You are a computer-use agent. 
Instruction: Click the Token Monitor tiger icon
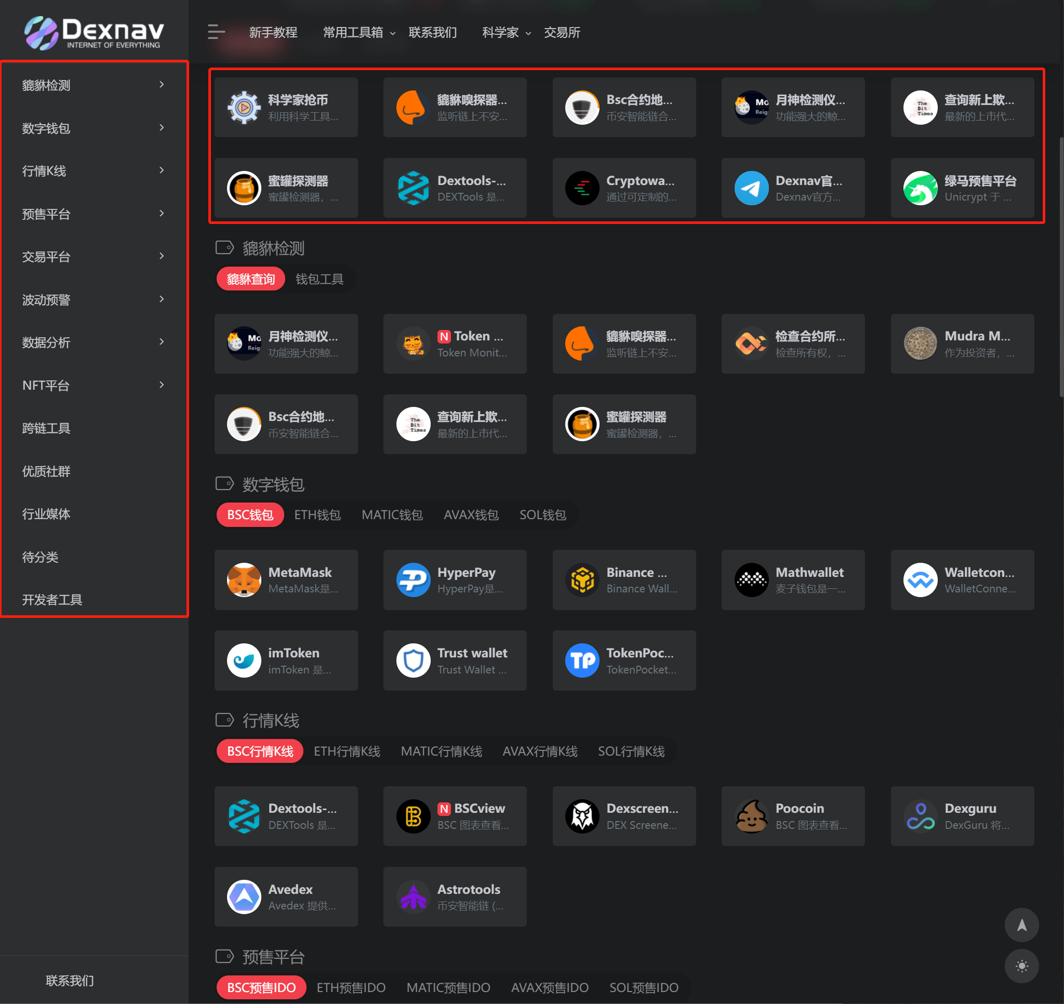(413, 344)
